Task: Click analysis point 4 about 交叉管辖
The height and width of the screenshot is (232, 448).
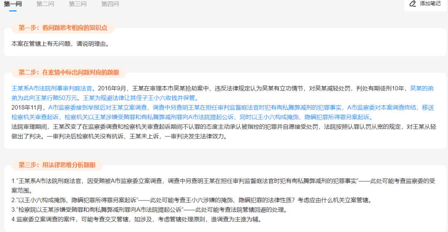Action: (136, 220)
